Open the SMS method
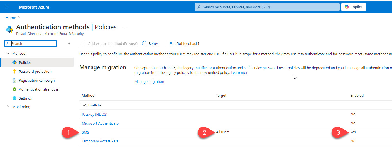The width and height of the screenshot is (392, 148). (x=85, y=132)
